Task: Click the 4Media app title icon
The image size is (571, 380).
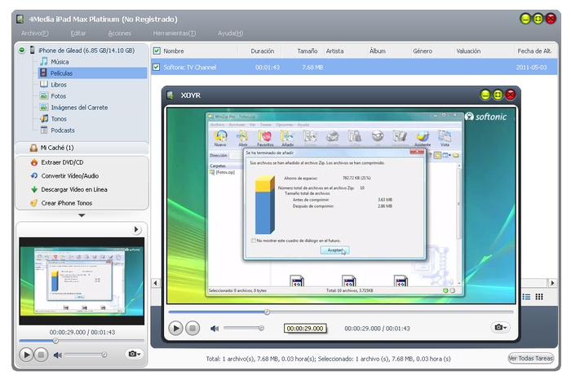Action: pos(20,19)
